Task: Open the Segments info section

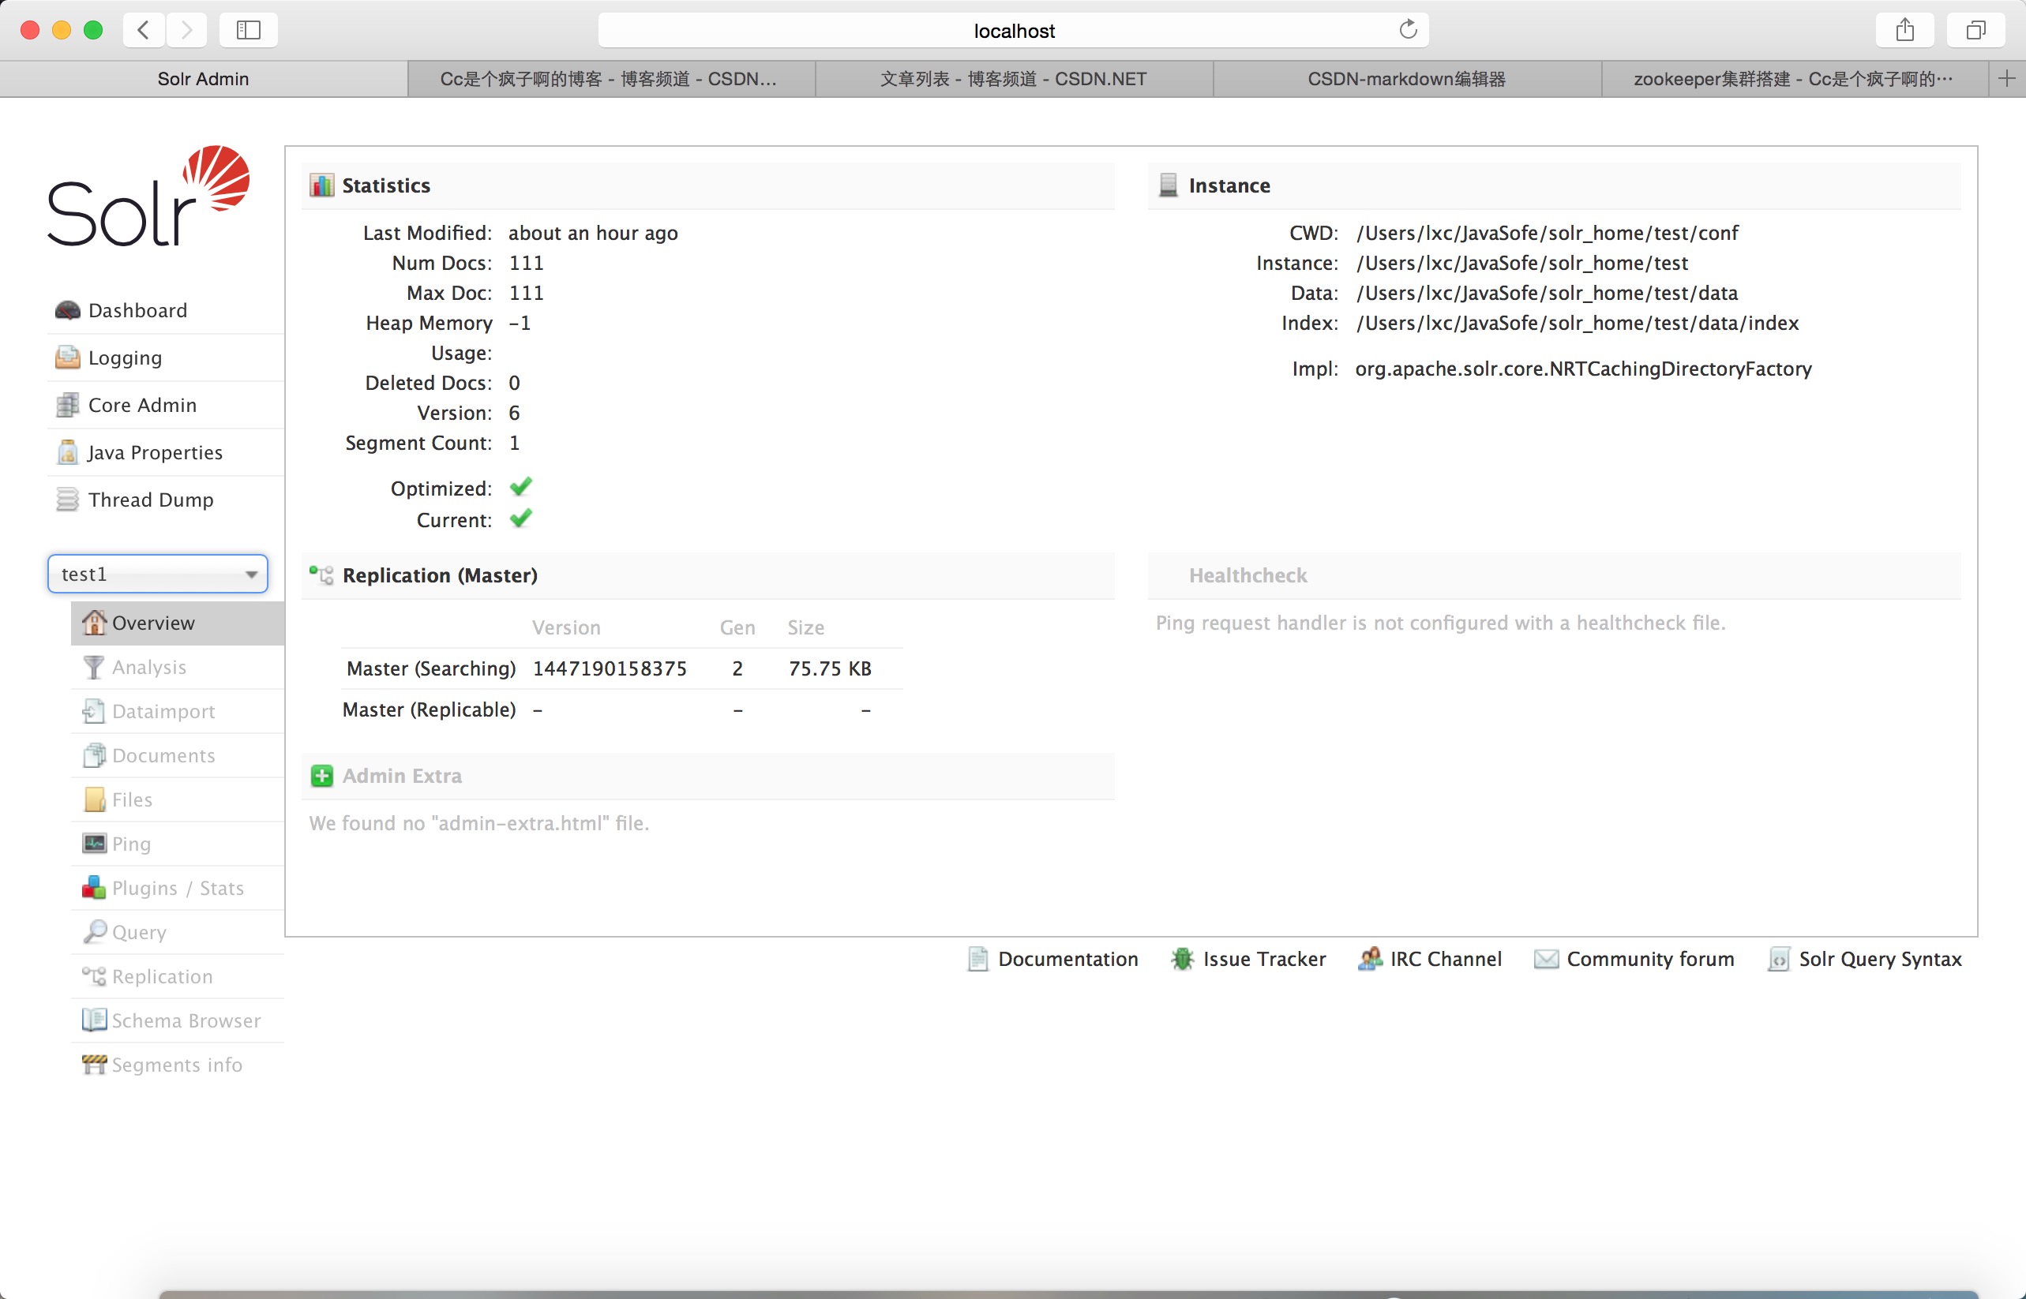Action: click(177, 1065)
